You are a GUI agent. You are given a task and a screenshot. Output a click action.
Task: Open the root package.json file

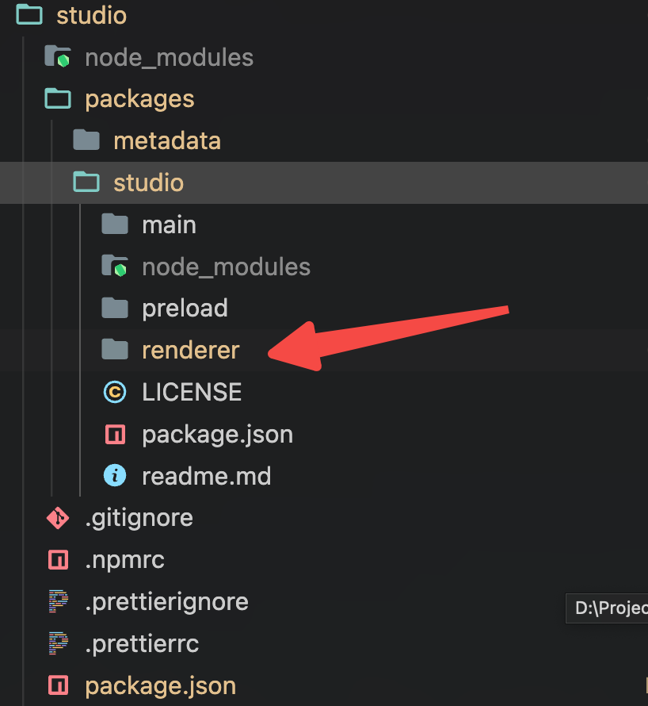(x=160, y=685)
